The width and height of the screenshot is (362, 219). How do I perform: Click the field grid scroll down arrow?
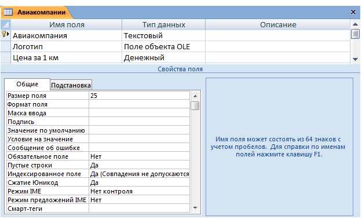355,59
